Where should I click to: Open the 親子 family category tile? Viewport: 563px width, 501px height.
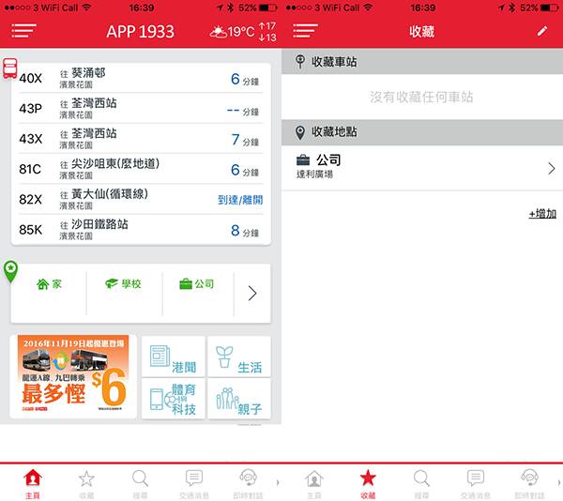click(x=239, y=399)
